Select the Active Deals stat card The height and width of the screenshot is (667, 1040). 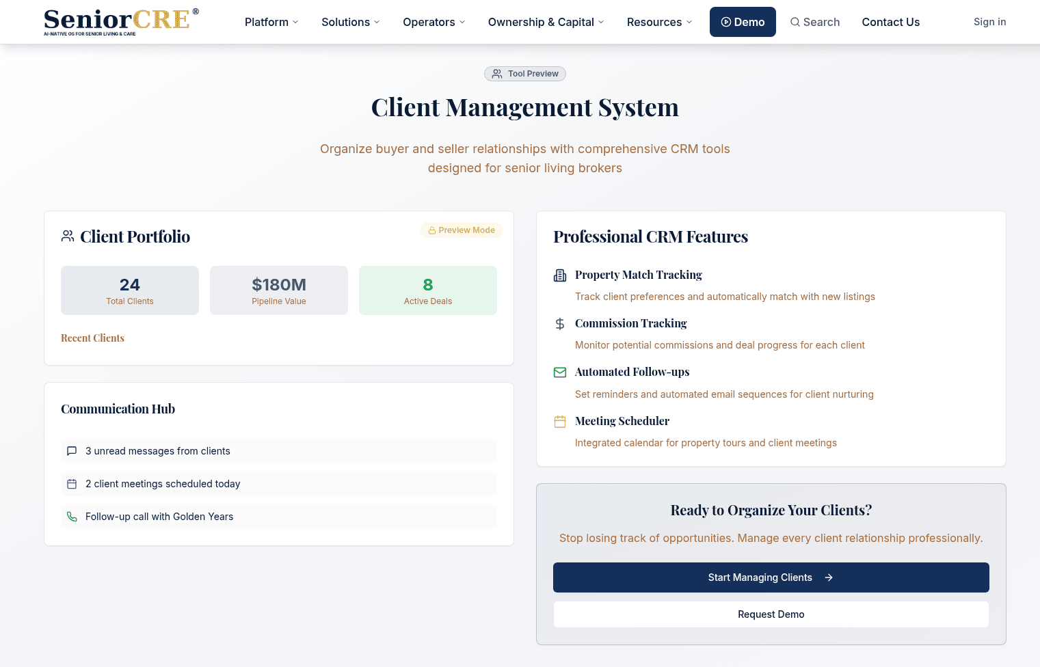(428, 290)
